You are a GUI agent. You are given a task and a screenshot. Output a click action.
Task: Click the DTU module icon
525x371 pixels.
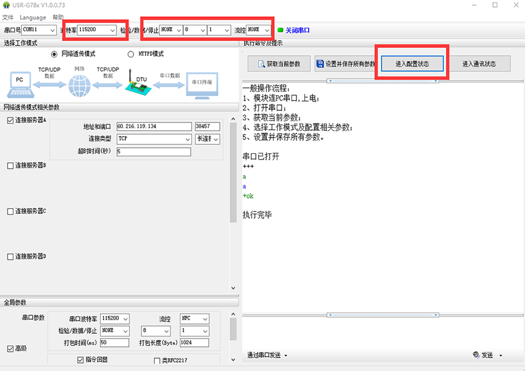point(136,83)
